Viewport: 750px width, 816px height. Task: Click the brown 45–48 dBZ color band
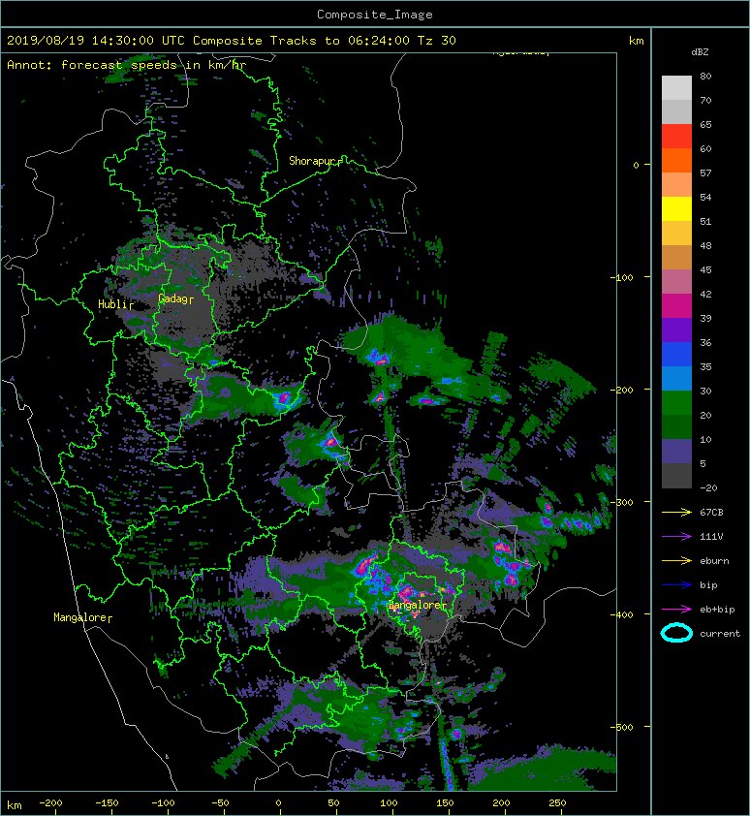[676, 257]
